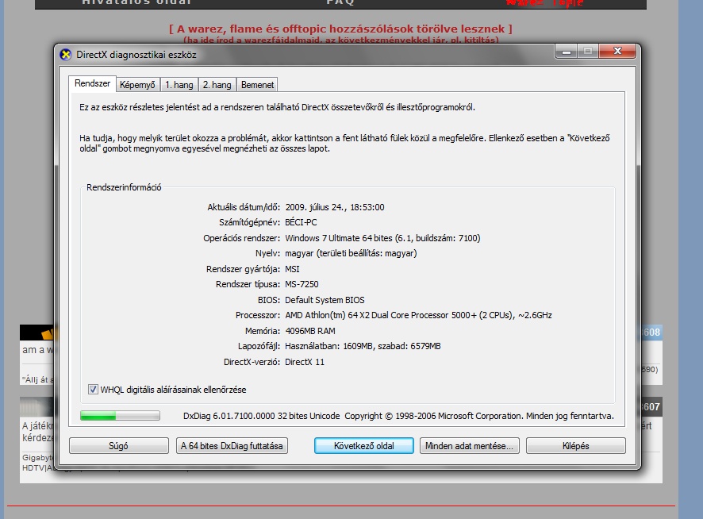The image size is (703, 519).
Task: Open the 1. hang tab
Action: [179, 85]
